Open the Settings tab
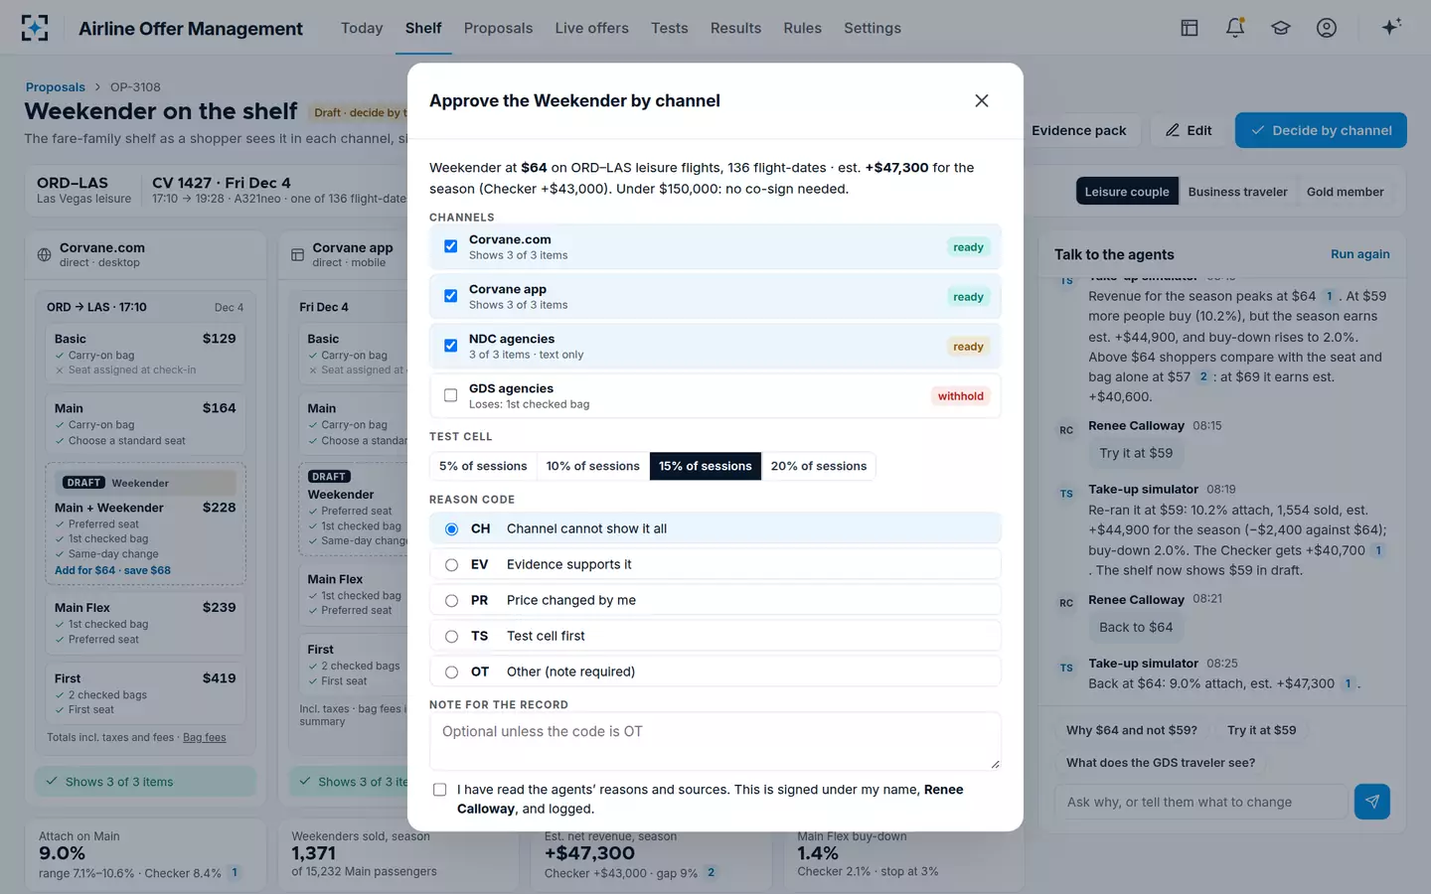This screenshot has height=894, width=1431. pyautogui.click(x=873, y=28)
